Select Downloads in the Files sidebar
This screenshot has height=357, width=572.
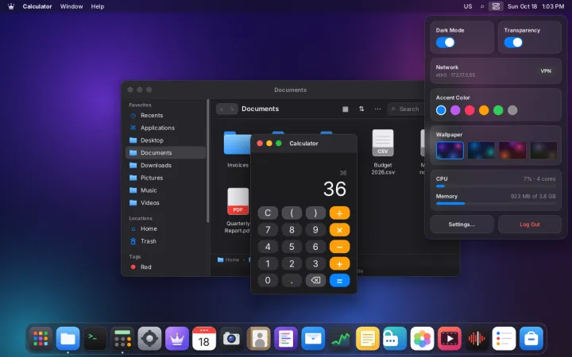166,165
